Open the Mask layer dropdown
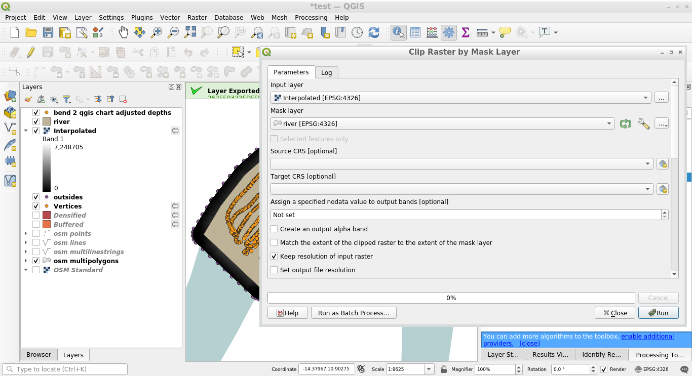This screenshot has height=376, width=692. pos(443,123)
